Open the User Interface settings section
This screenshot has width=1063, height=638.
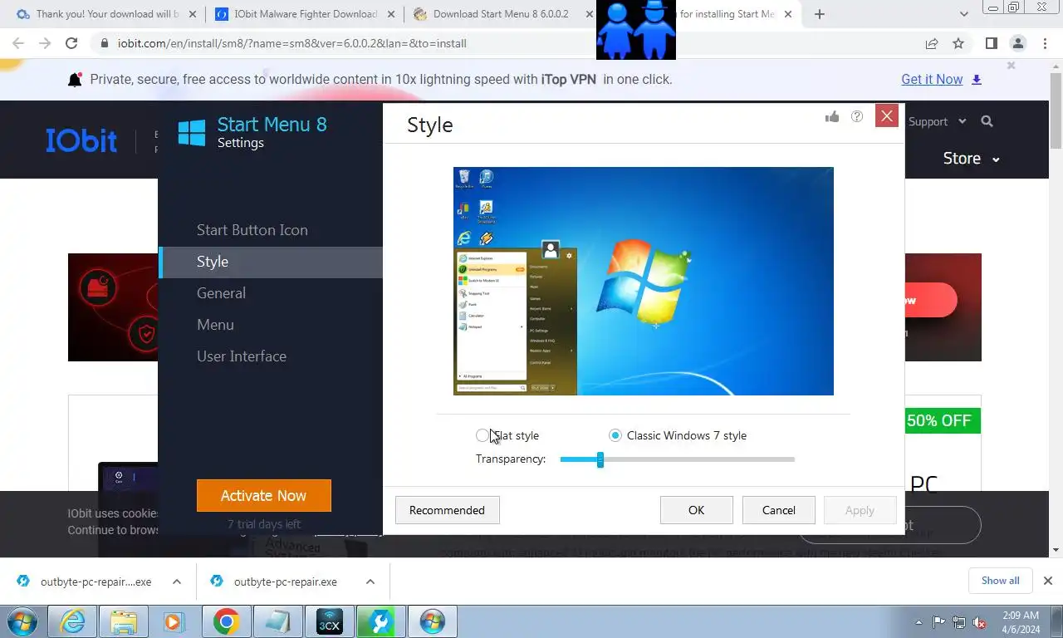click(242, 356)
